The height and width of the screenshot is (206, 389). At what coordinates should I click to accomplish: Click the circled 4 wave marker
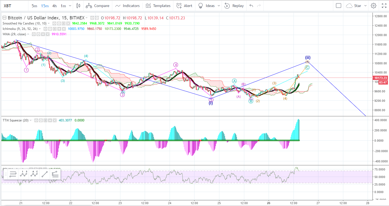click(x=176, y=65)
